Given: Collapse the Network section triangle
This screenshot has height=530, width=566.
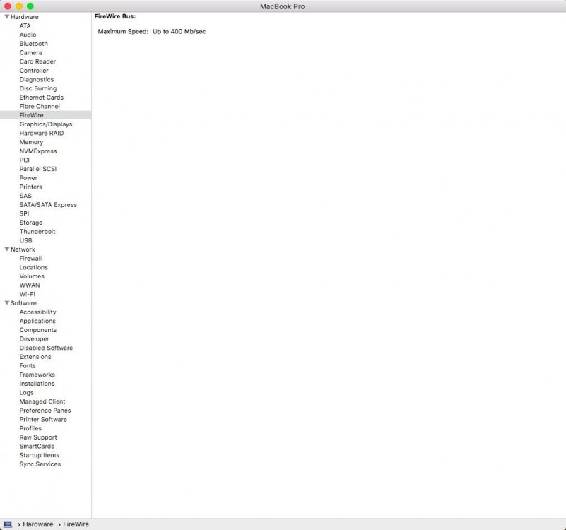Looking at the screenshot, I should tap(7, 249).
